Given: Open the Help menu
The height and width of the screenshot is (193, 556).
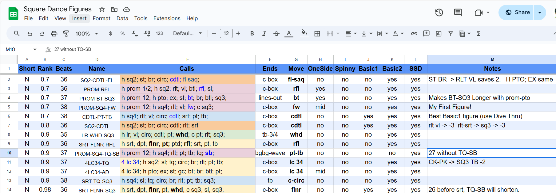Looking at the screenshot, I should click(192, 18).
